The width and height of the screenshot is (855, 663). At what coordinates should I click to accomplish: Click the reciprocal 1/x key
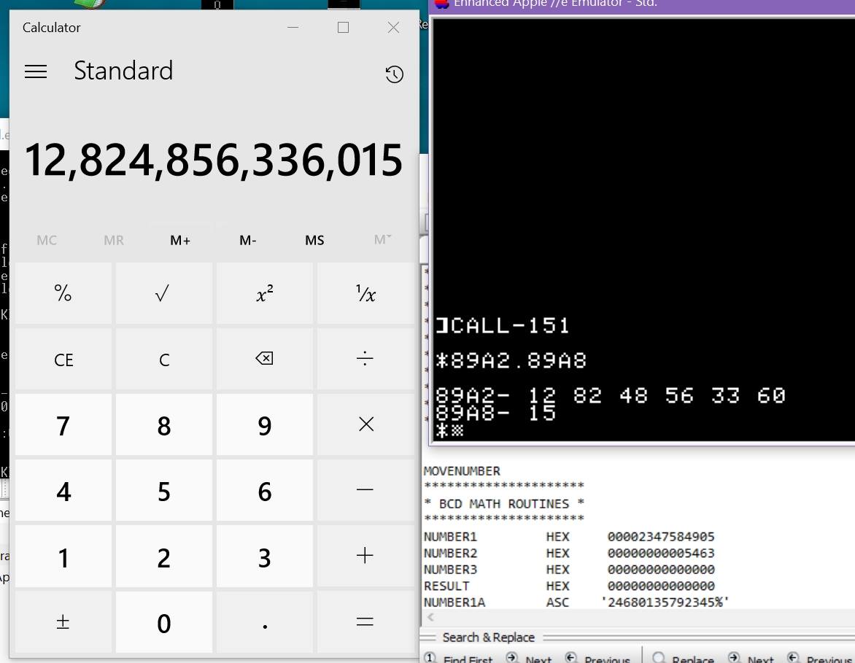pyautogui.click(x=365, y=293)
